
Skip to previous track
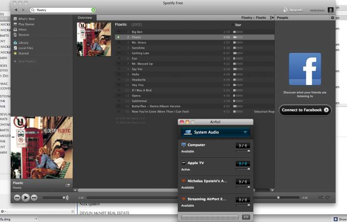coord(17,198)
